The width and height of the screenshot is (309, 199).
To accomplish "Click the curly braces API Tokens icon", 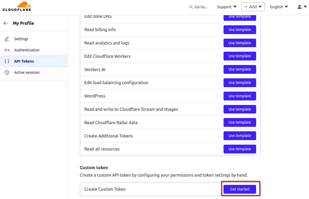I will tap(7, 61).
